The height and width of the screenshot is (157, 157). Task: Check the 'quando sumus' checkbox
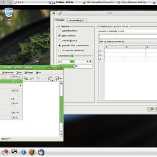tap(60, 31)
